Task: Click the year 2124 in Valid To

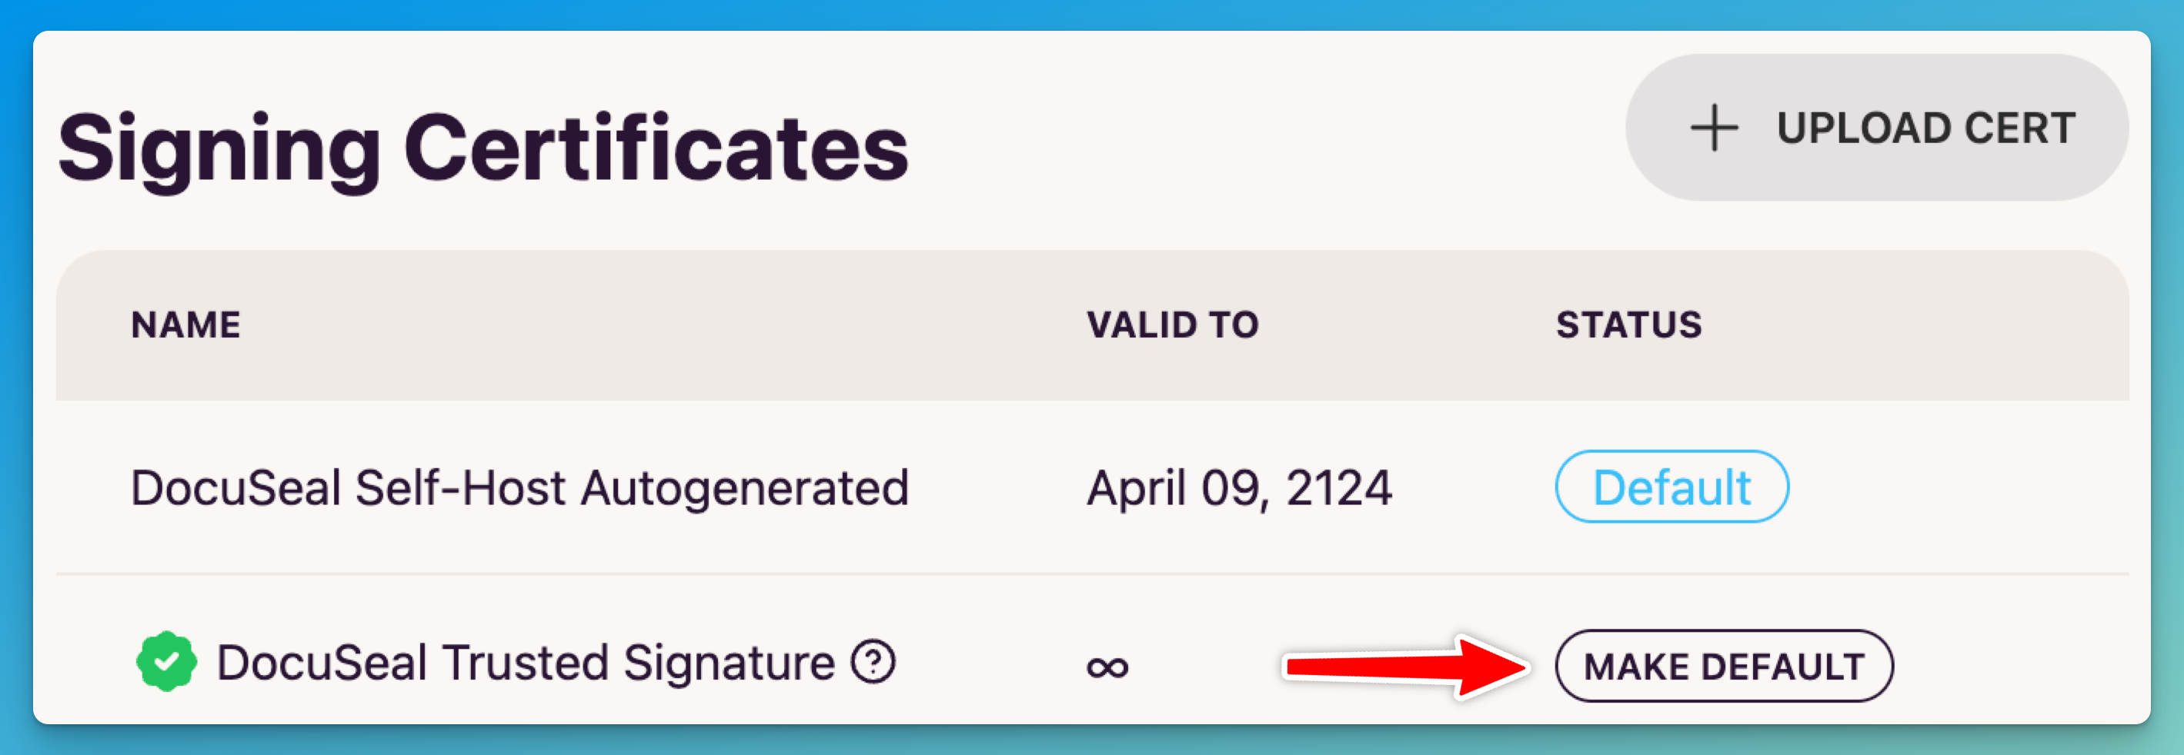Action: (1339, 489)
